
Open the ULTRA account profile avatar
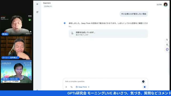166,5
